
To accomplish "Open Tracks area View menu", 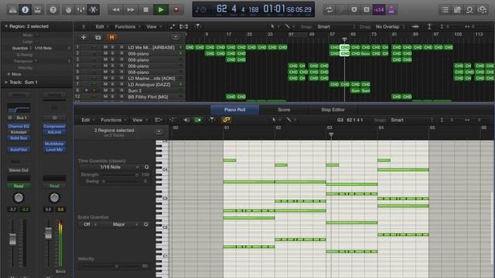I will point(153,27).
